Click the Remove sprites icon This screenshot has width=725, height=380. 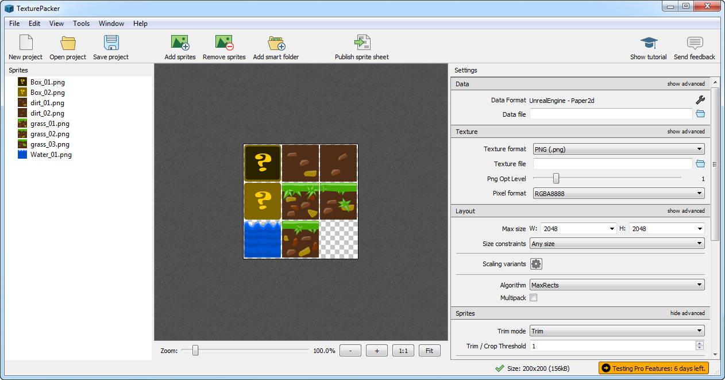coord(224,41)
